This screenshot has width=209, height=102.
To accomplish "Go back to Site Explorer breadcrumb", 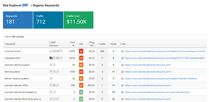I will [x=12, y=5].
